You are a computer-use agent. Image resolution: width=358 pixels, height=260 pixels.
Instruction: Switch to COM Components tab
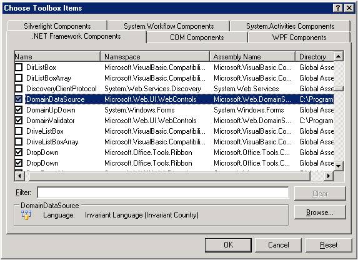[x=197, y=37]
